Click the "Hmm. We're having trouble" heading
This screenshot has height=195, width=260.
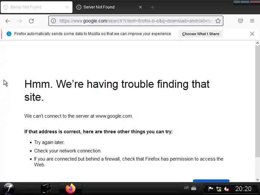tap(117, 90)
